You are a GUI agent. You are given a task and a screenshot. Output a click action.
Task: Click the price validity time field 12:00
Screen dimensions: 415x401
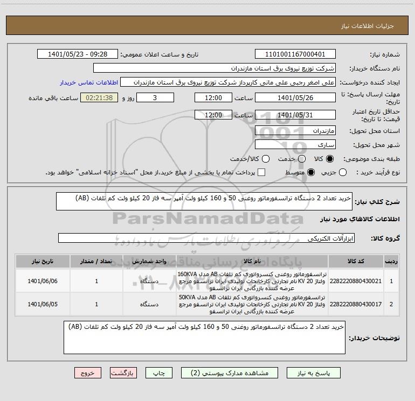pos(213,115)
